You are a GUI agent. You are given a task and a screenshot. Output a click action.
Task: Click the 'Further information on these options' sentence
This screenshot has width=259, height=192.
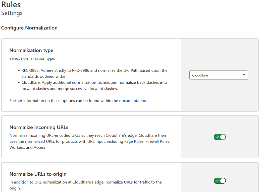[64, 101]
